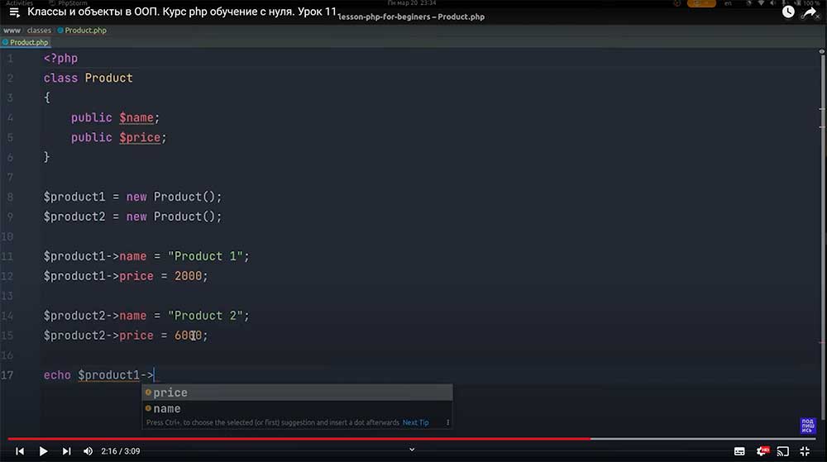Click the "Product 2" string literal
827x462 pixels.
(x=205, y=316)
